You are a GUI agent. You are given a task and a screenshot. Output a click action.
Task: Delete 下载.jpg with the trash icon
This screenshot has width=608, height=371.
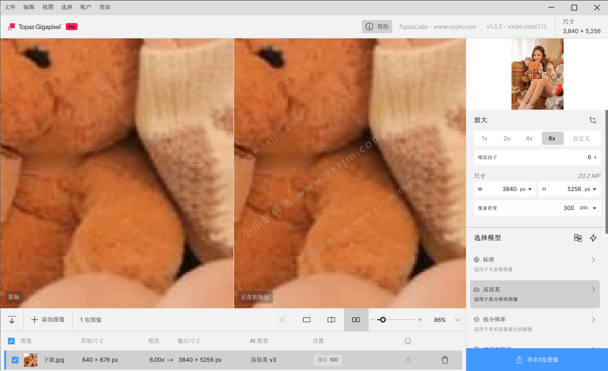[x=445, y=360]
